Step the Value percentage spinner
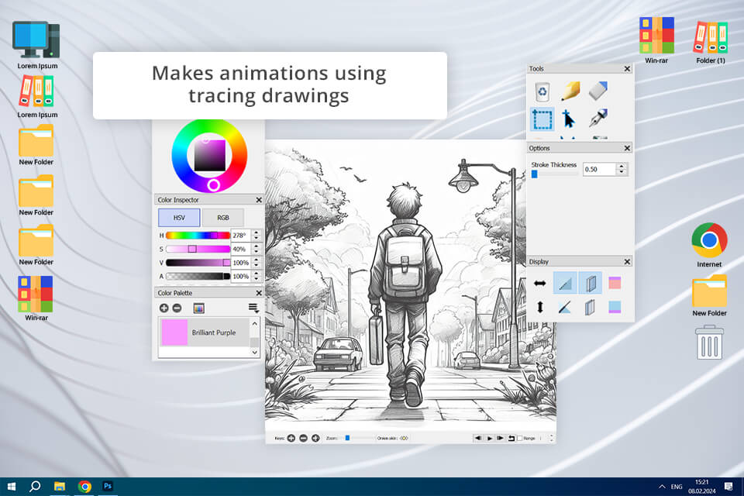The image size is (744, 496). click(x=257, y=263)
